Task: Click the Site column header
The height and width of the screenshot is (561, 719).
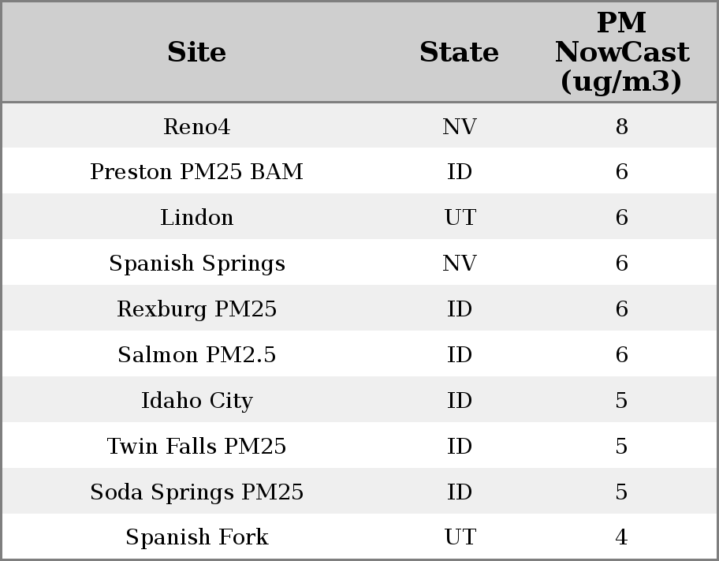Action: click(196, 53)
